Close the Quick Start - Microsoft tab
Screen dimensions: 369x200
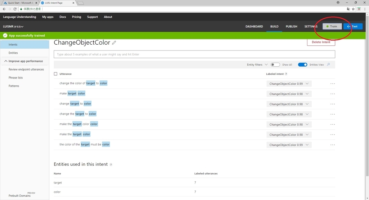pos(36,3)
